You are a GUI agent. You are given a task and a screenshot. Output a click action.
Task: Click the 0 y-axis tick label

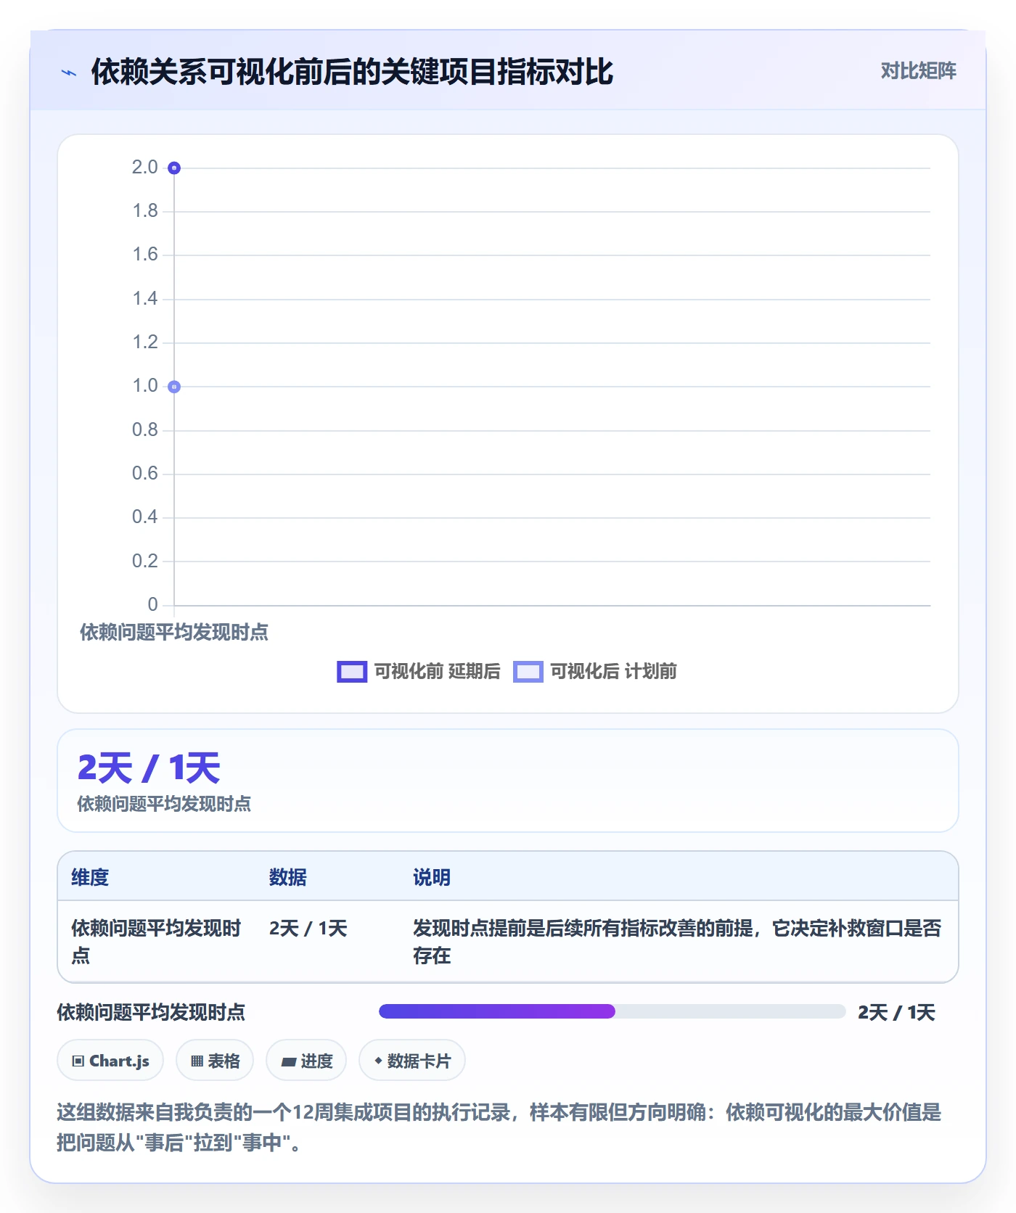(152, 605)
